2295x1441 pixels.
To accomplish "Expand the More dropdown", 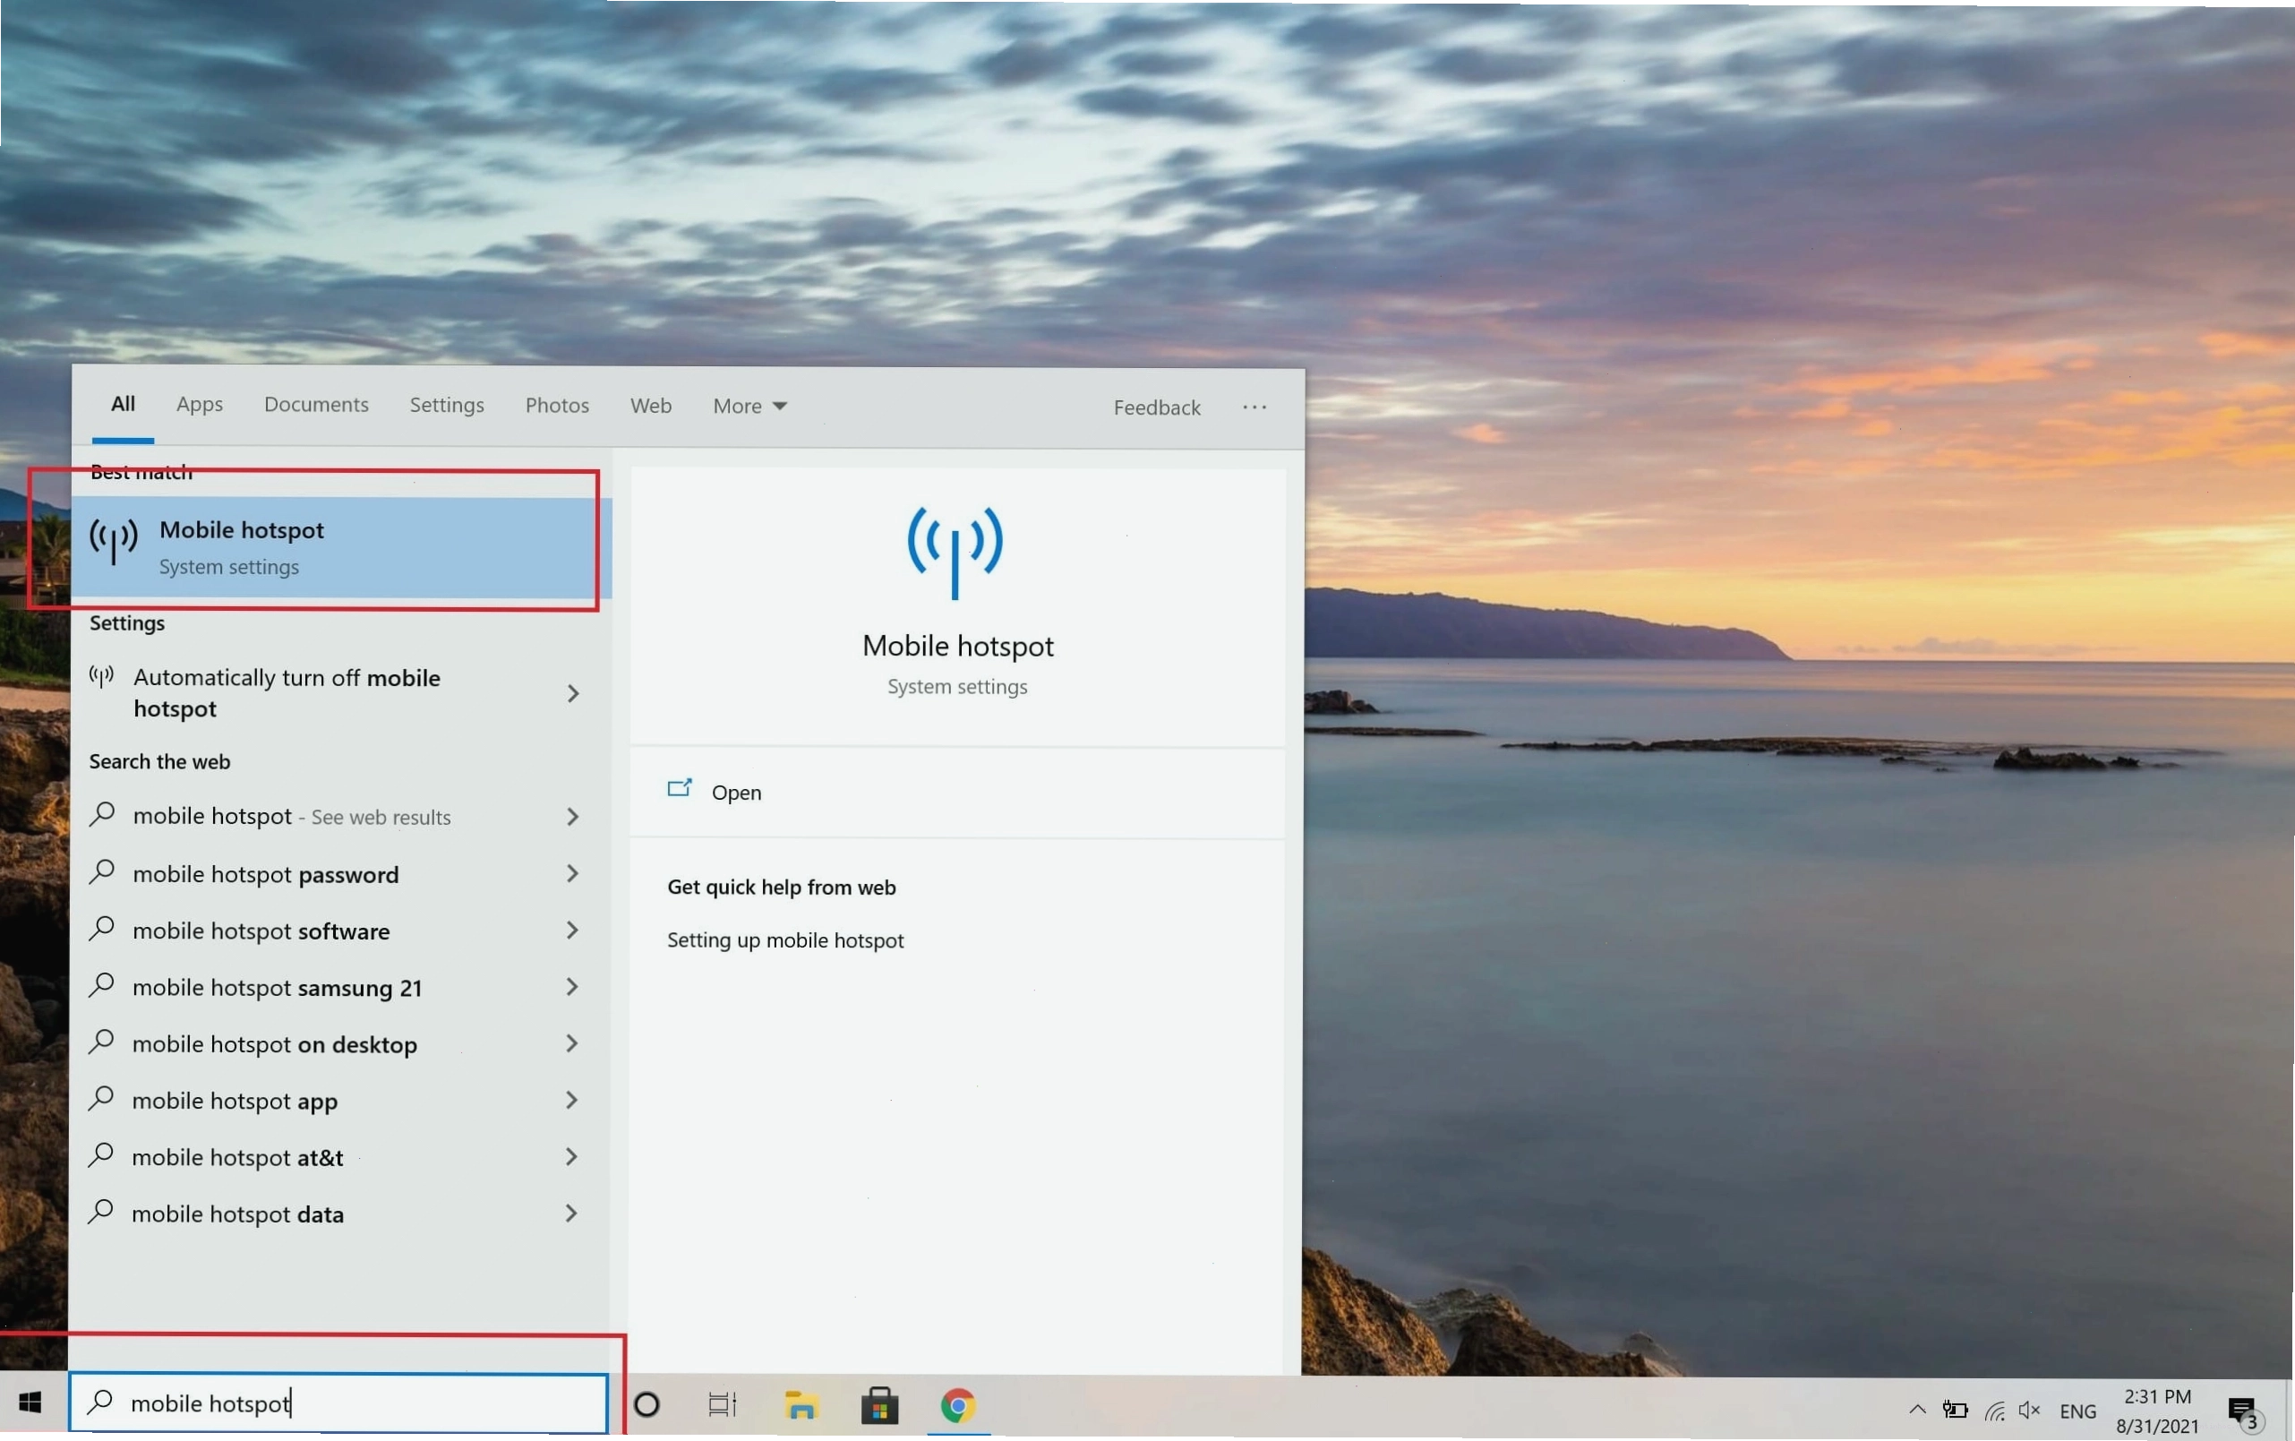I will coord(749,406).
